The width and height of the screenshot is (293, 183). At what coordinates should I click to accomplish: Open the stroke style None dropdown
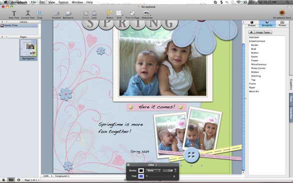(x=153, y=170)
